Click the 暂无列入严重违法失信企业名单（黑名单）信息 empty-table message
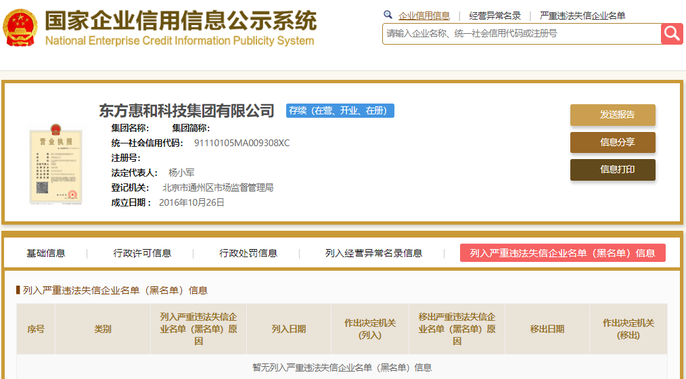Viewport: 686px width, 379px height. [x=342, y=367]
